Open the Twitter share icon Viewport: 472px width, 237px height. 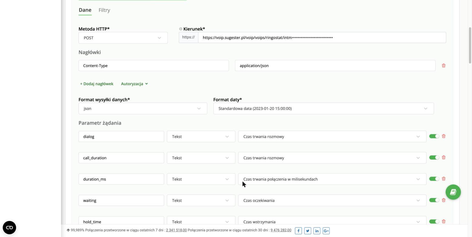point(308,231)
